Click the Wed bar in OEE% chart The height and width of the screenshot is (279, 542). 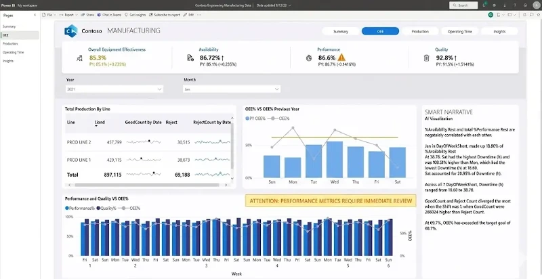pos(335,160)
